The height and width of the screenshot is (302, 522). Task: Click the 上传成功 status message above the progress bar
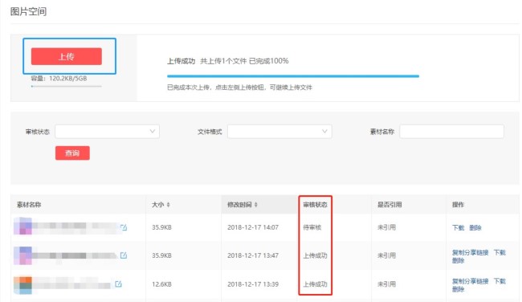(181, 61)
